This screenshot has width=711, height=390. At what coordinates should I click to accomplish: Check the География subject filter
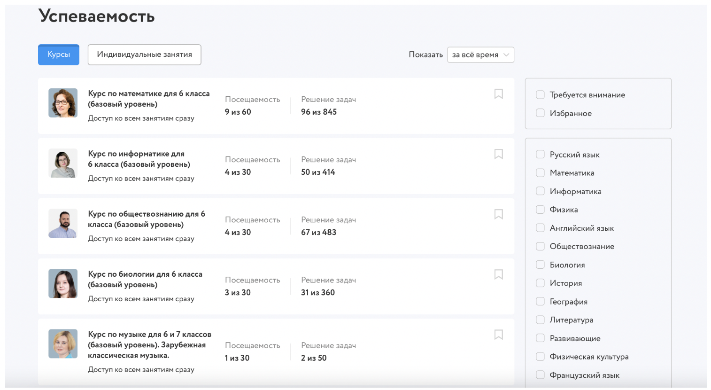541,302
